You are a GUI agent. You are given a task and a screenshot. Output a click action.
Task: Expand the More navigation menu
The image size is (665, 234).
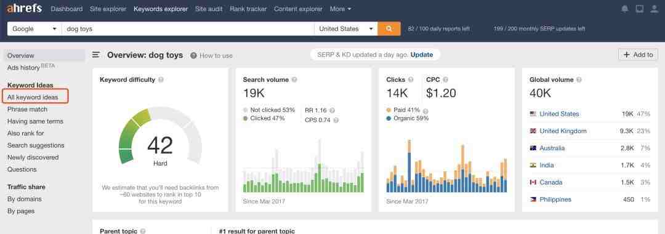pos(340,9)
